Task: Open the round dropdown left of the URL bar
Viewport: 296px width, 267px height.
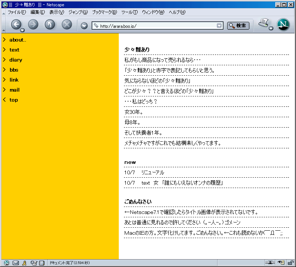Action: tap(84, 26)
